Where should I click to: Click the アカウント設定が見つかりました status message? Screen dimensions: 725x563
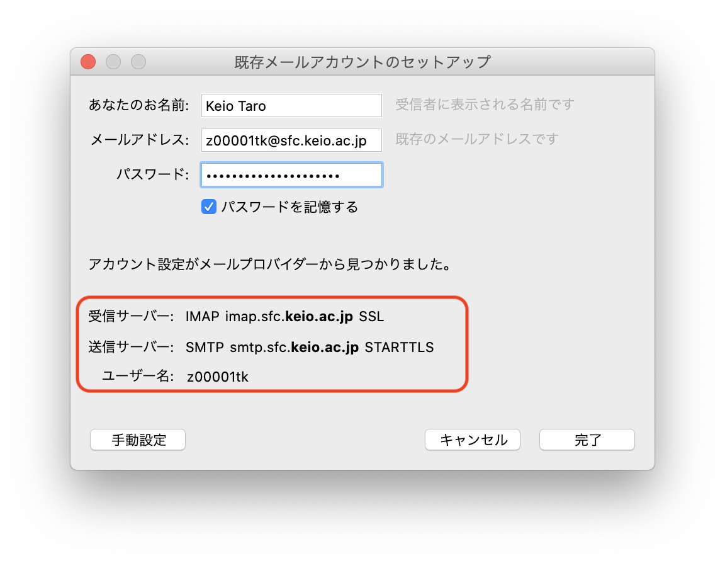click(x=270, y=264)
